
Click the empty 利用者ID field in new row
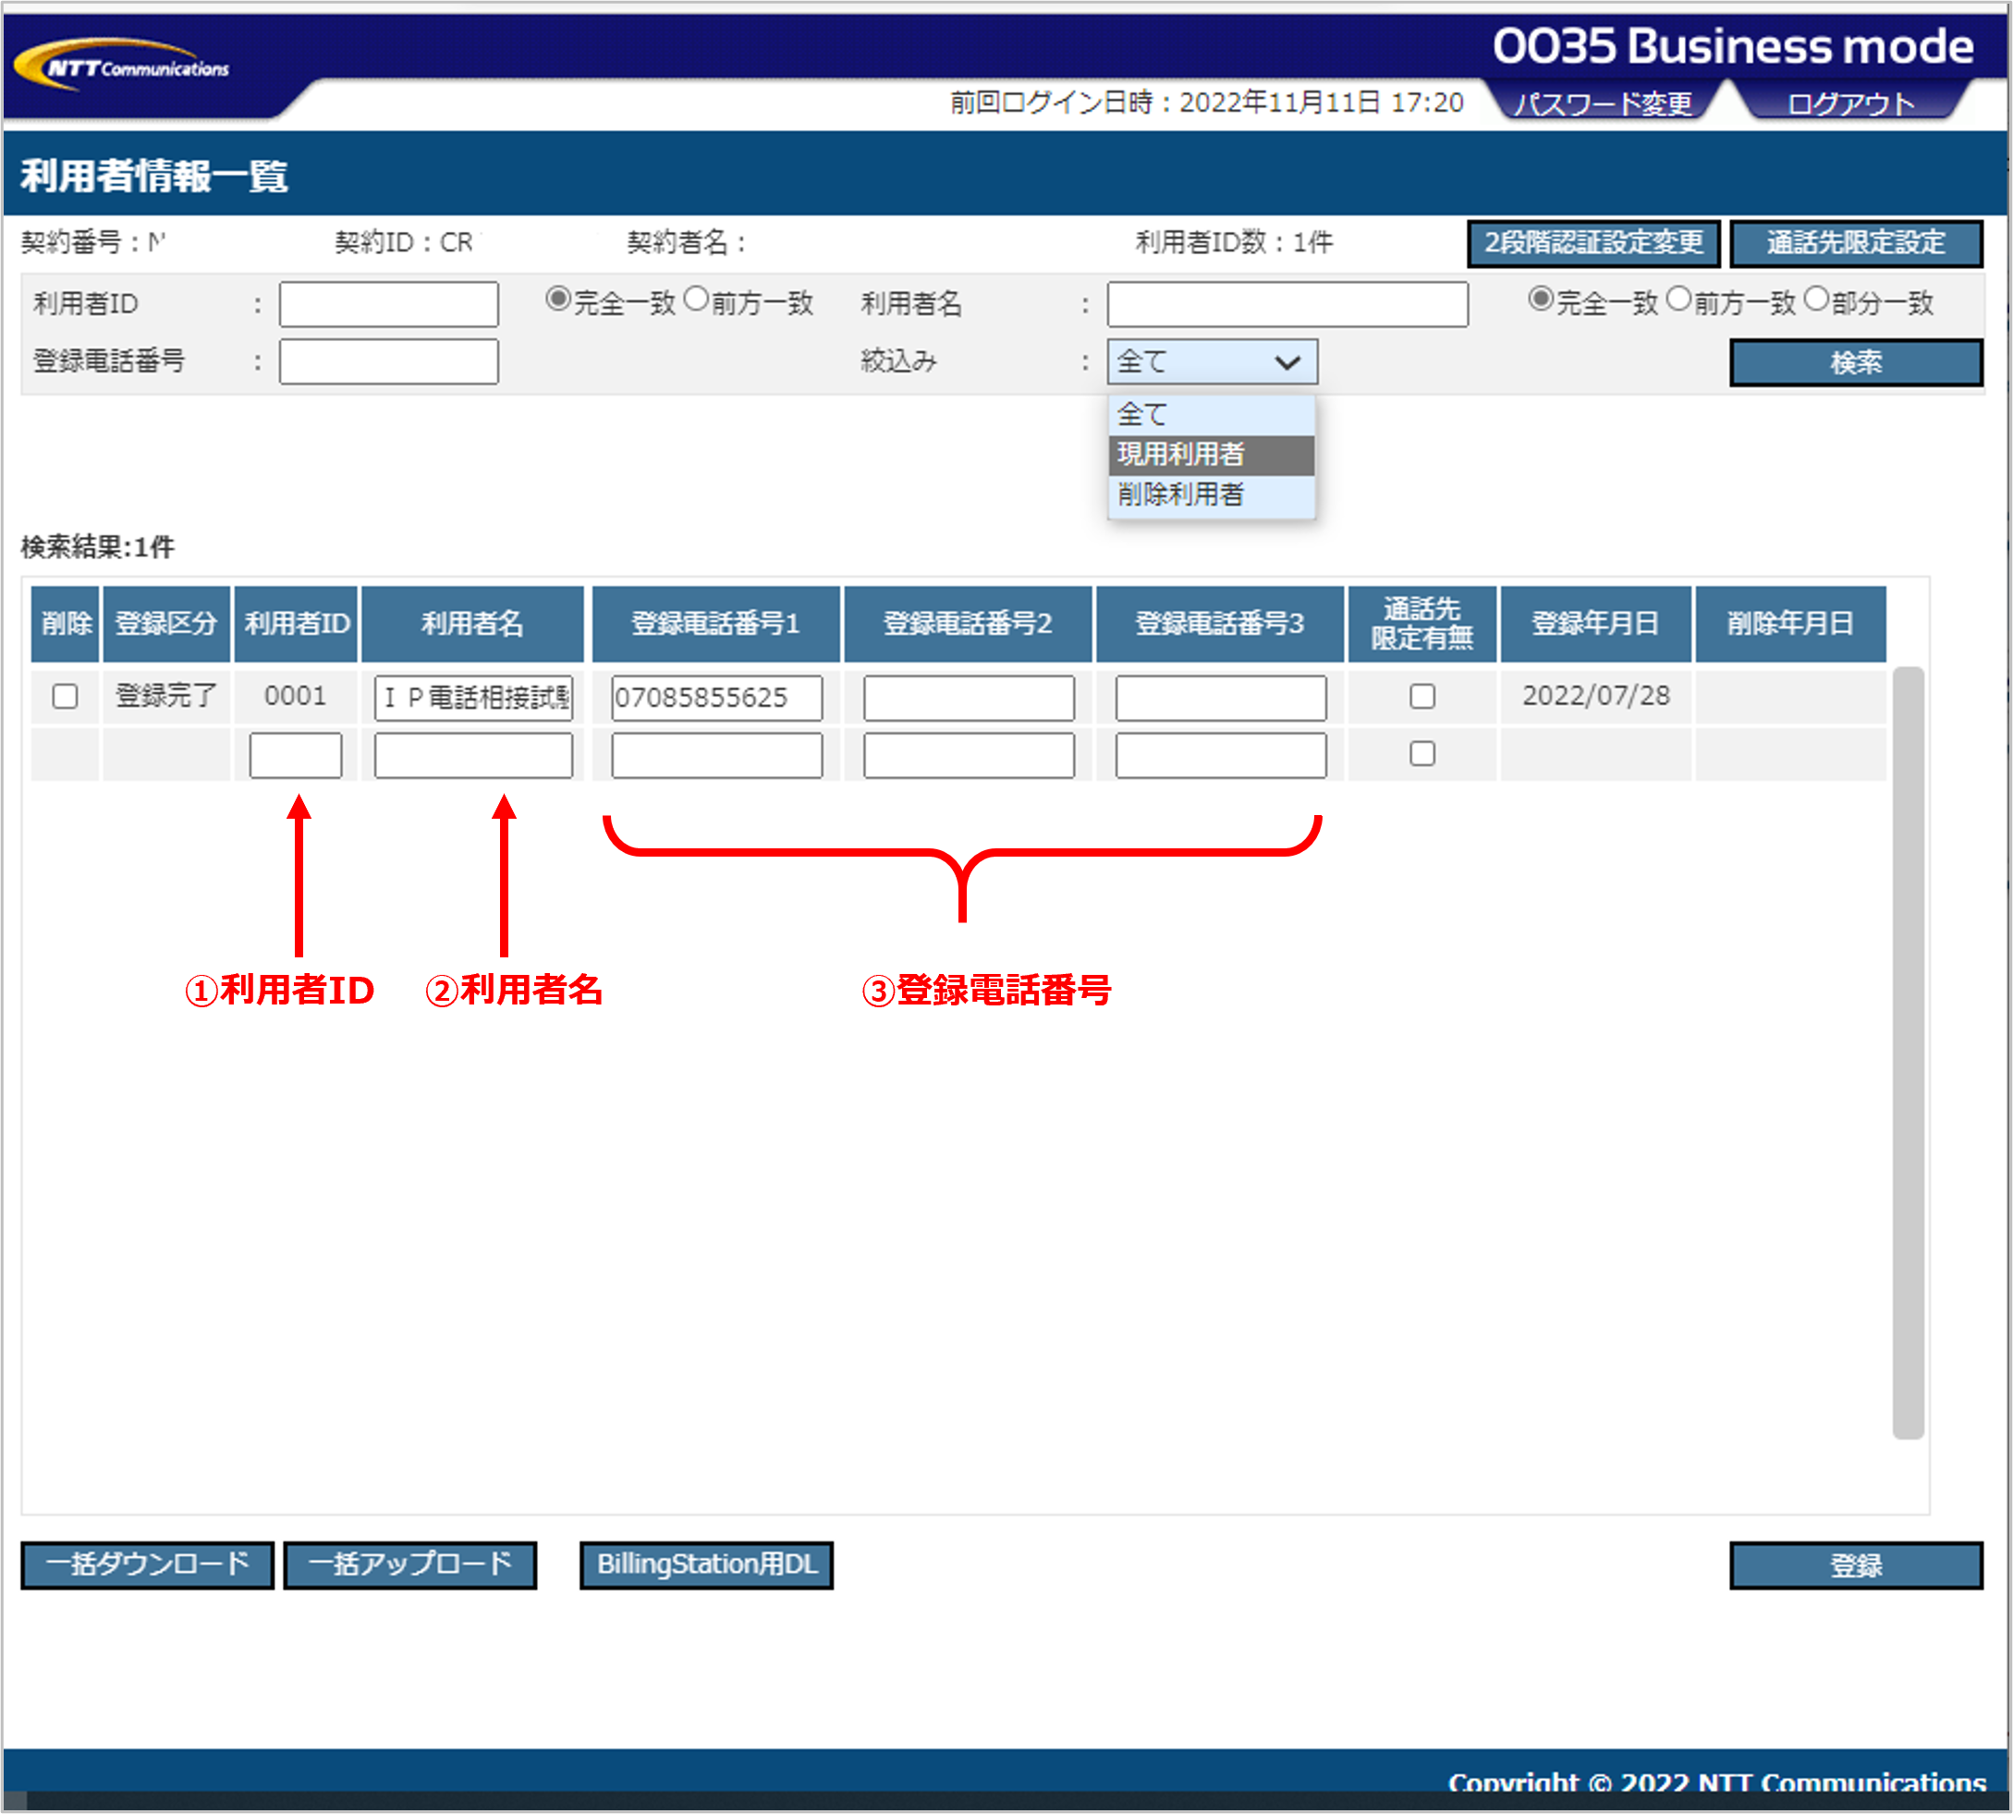295,756
